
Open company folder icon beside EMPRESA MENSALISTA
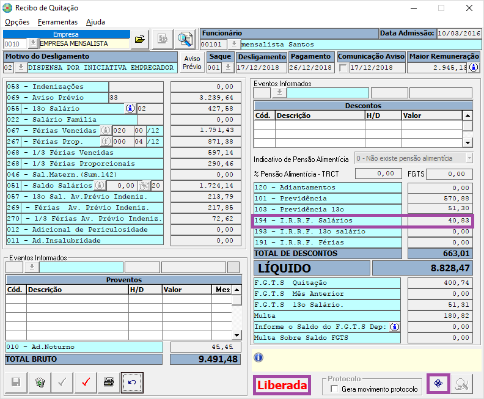click(x=140, y=39)
